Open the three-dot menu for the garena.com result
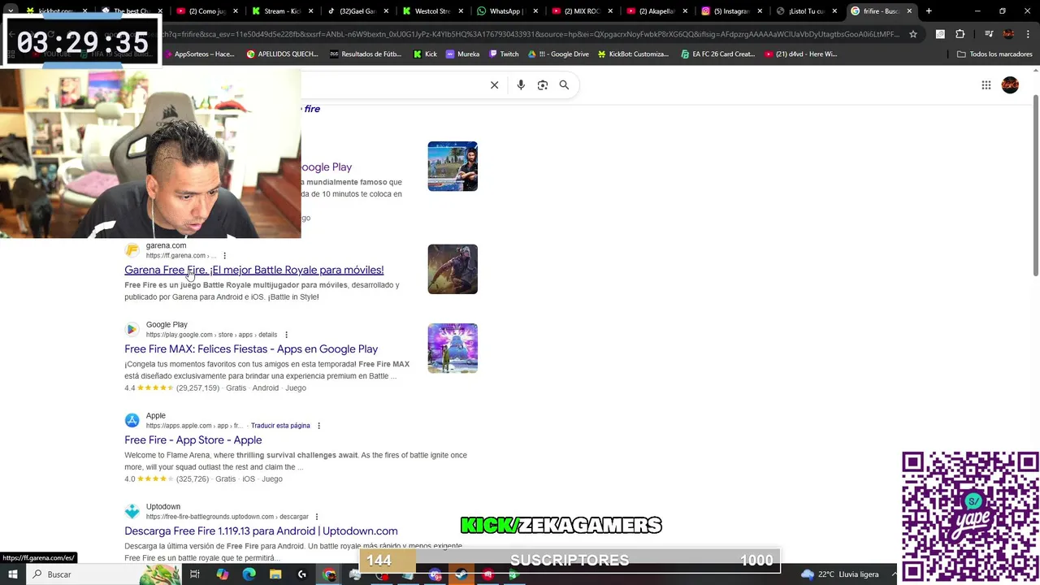Viewport: 1040px width, 585px height. point(224,256)
